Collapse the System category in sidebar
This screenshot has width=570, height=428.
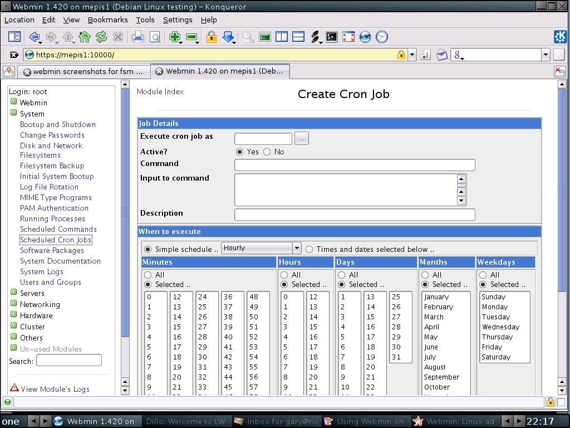tap(13, 113)
